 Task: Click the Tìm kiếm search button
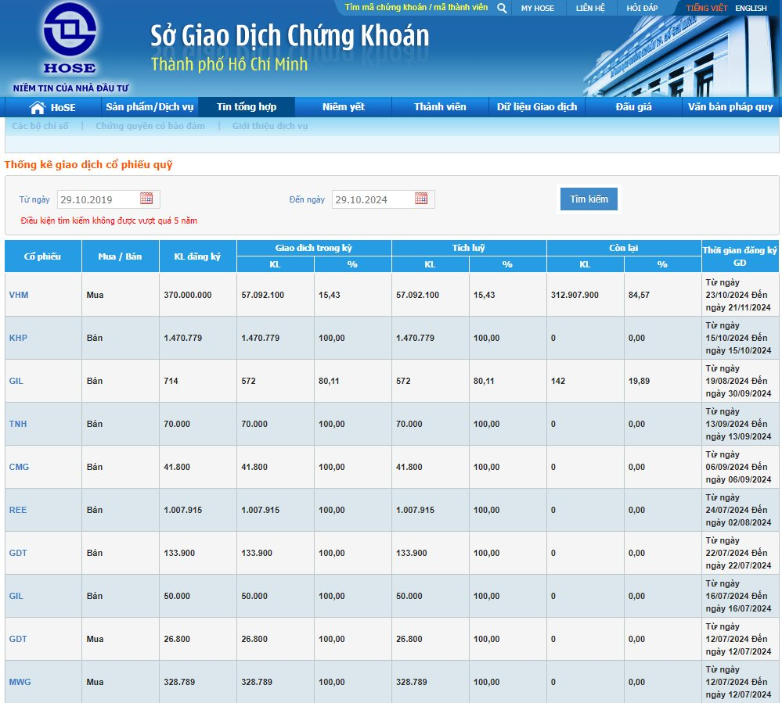point(589,199)
